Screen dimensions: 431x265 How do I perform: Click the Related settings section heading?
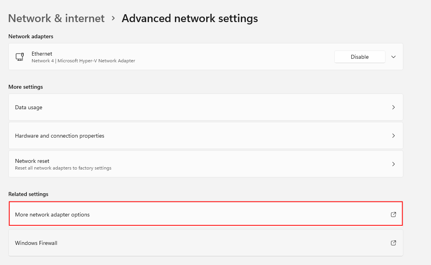tap(28, 194)
